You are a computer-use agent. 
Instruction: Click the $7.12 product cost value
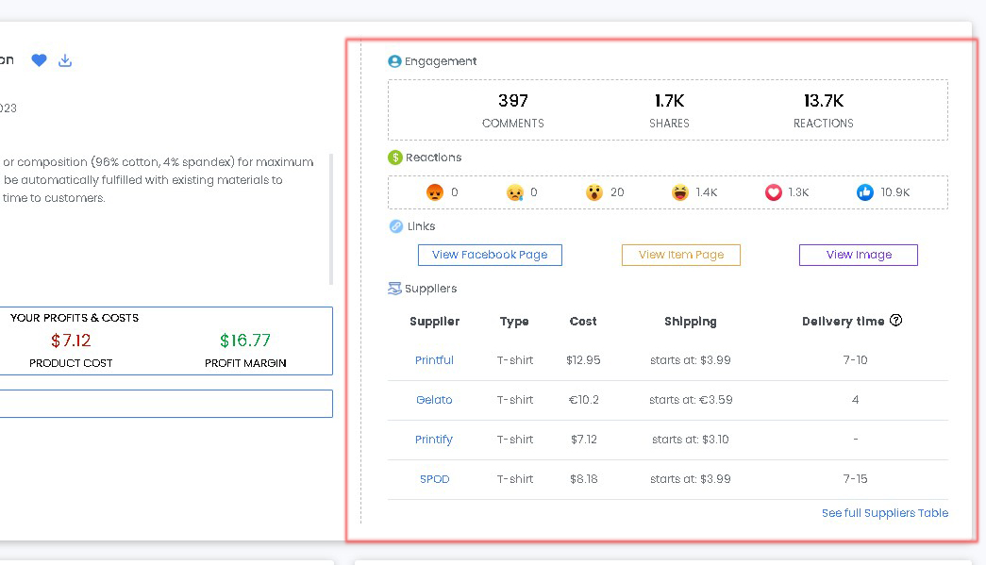[71, 341]
